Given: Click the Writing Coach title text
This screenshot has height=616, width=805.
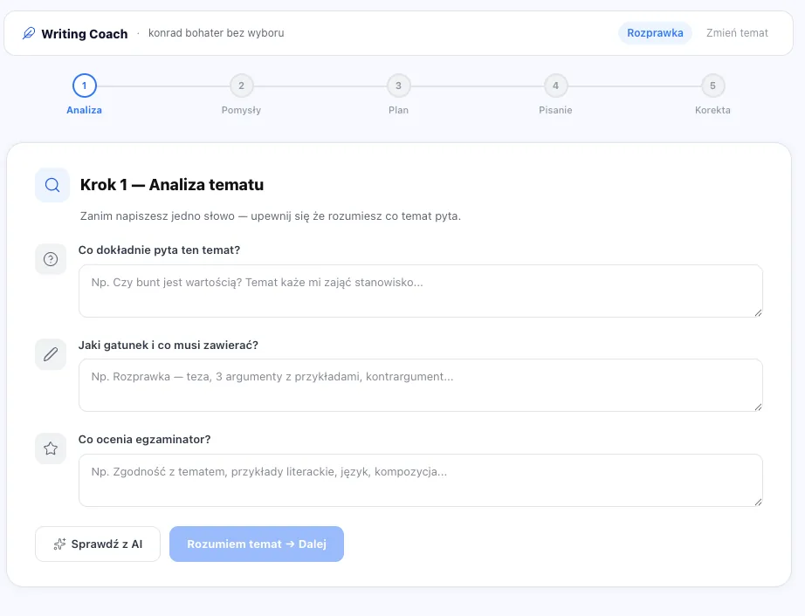Looking at the screenshot, I should pos(85,34).
